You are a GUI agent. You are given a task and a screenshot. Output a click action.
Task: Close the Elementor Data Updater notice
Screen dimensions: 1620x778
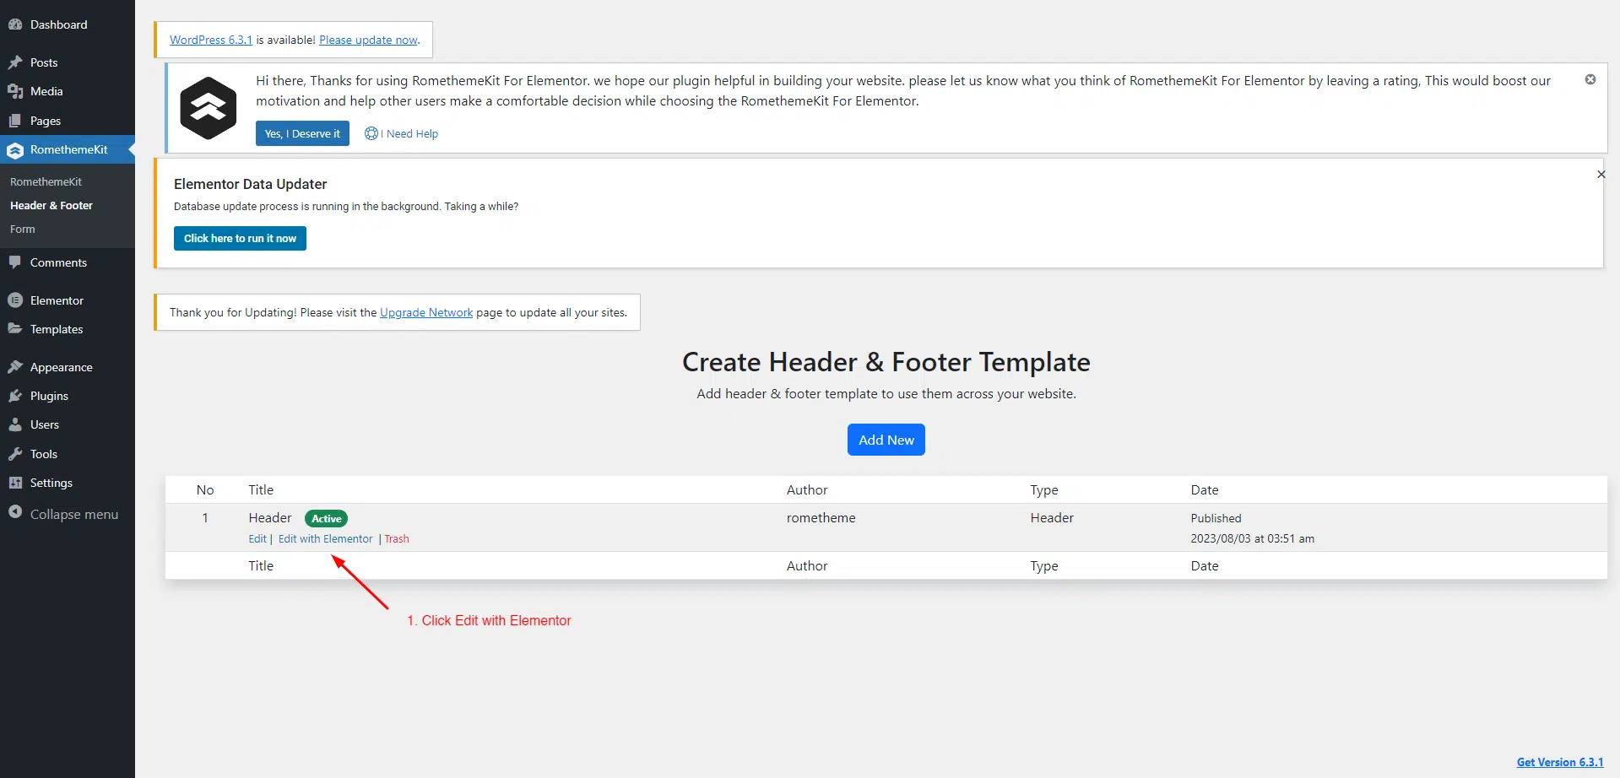tap(1601, 174)
